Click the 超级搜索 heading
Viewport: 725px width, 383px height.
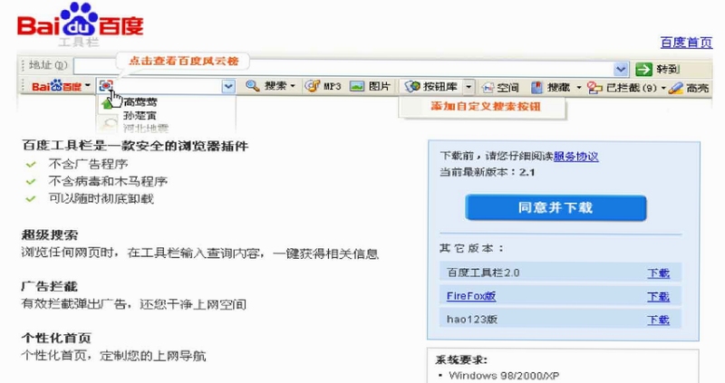pos(50,235)
